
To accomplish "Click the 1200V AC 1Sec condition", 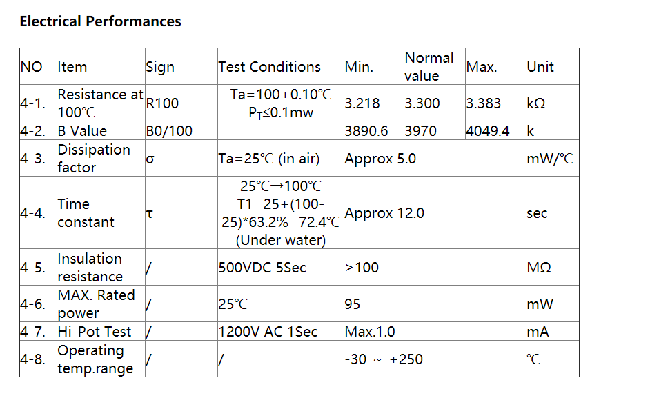I will coord(268,332).
